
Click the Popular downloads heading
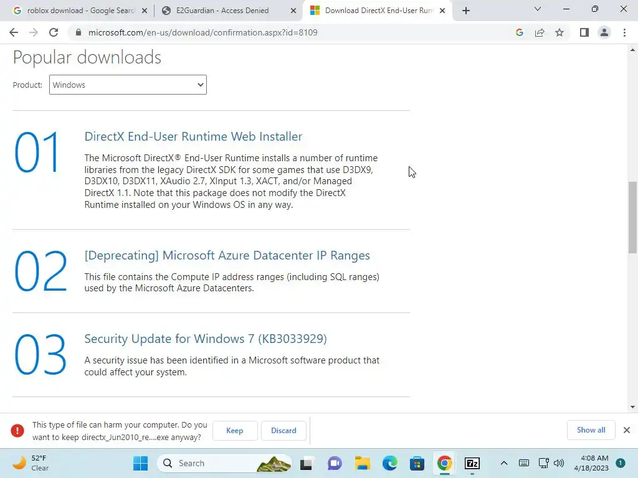tap(87, 57)
